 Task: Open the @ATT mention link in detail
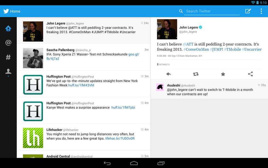188,44
